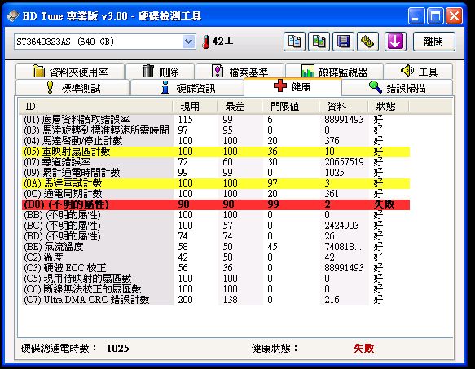
Task: Switch to the 錯誤掃描 tab
Action: pos(397,88)
